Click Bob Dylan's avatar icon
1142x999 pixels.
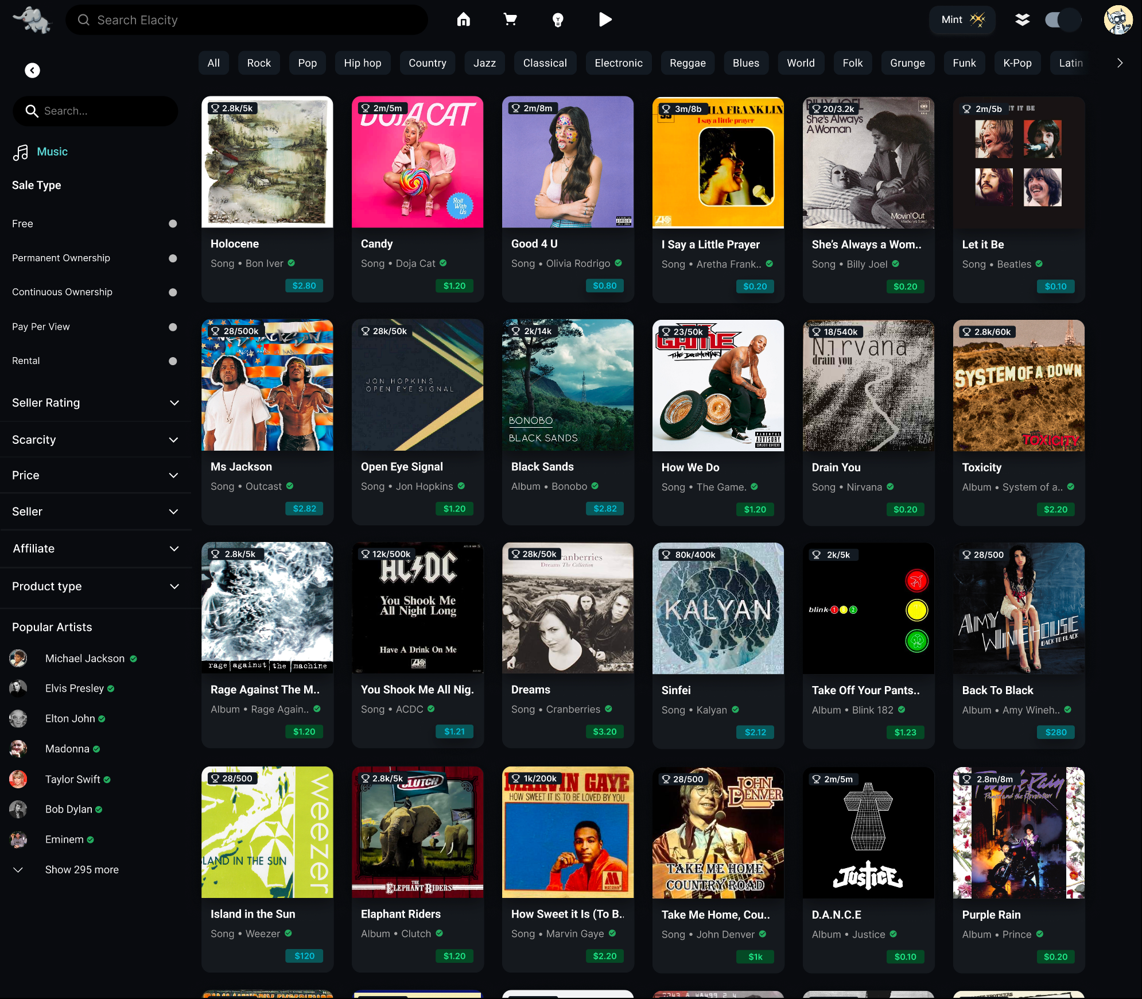18,809
